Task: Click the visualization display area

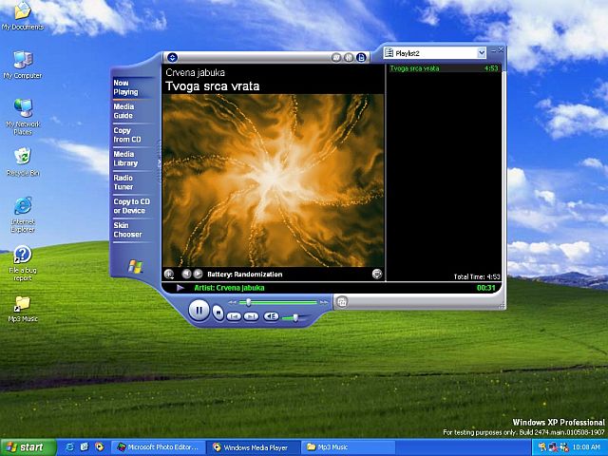Action: coord(273,180)
